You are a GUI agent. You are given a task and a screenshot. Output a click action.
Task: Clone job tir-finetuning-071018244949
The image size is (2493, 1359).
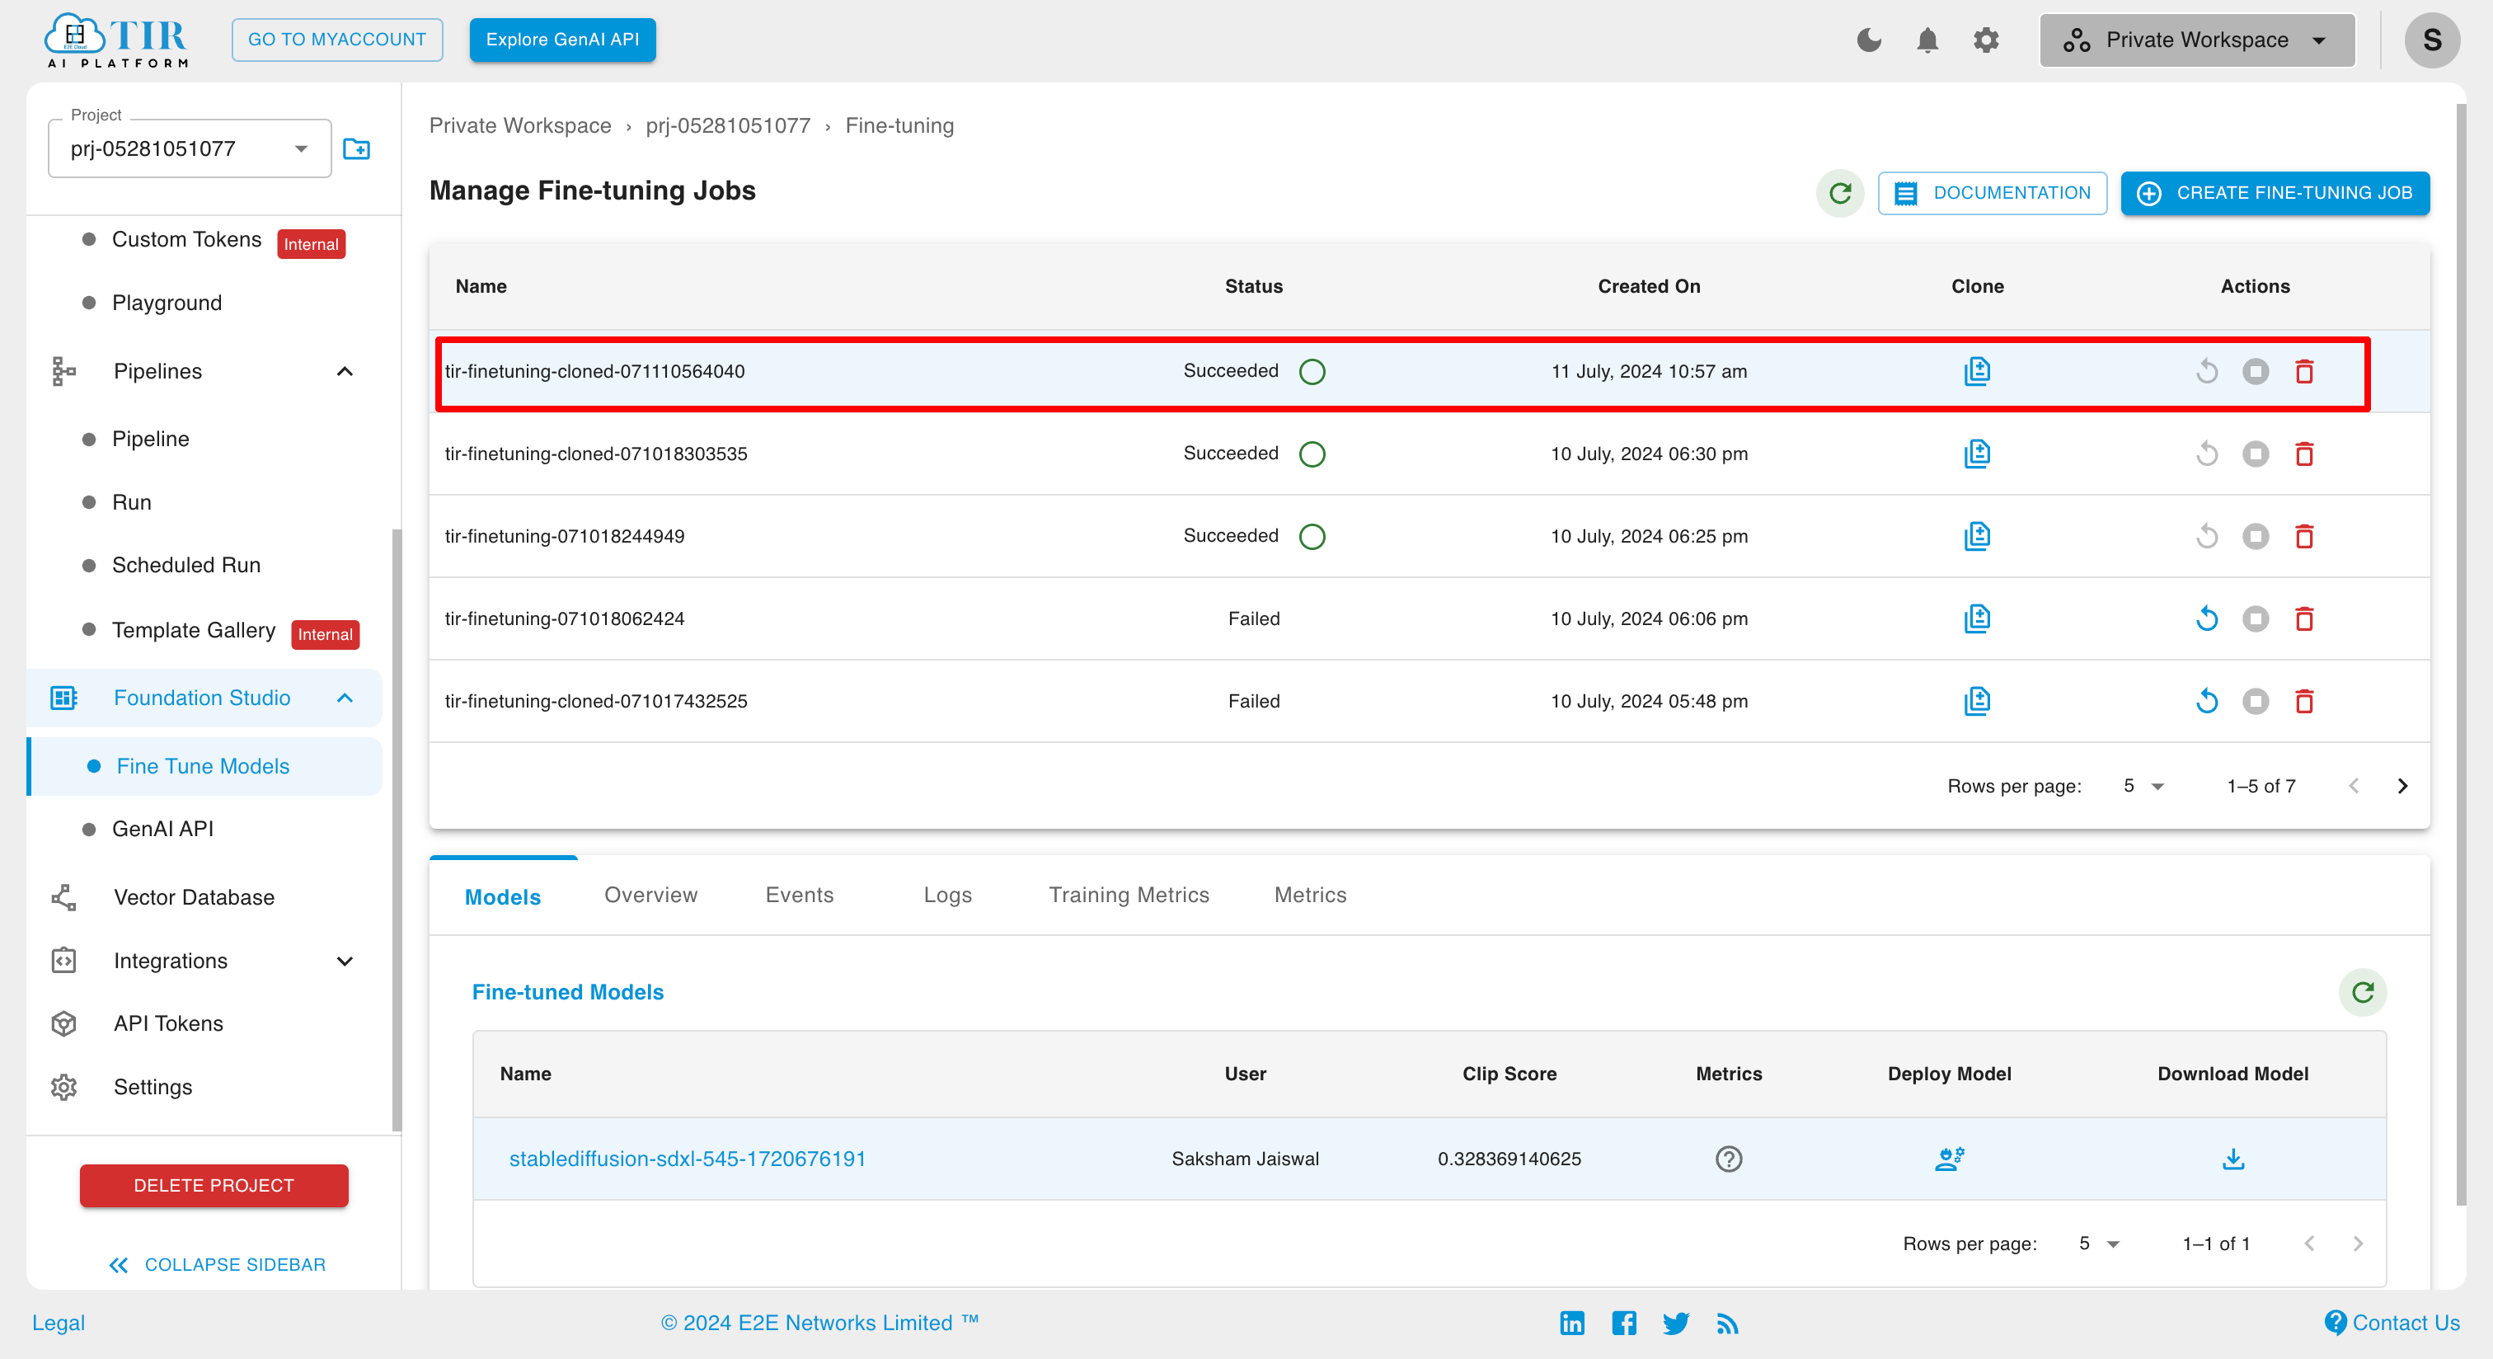(x=1976, y=535)
